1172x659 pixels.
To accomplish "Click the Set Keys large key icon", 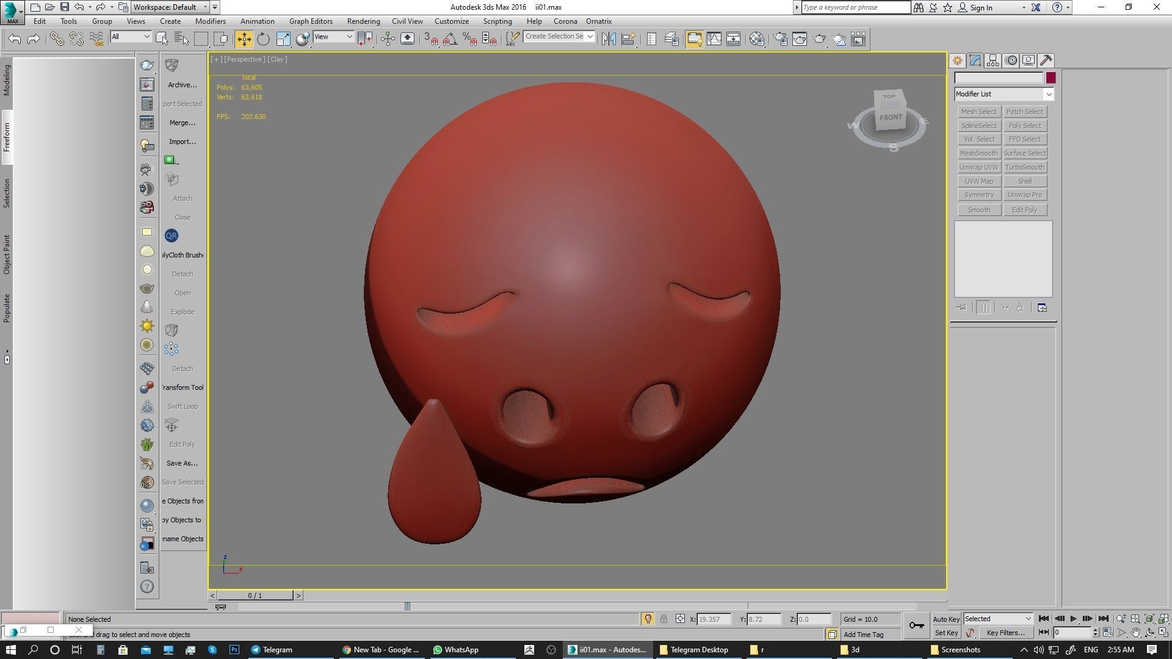I will click(916, 625).
